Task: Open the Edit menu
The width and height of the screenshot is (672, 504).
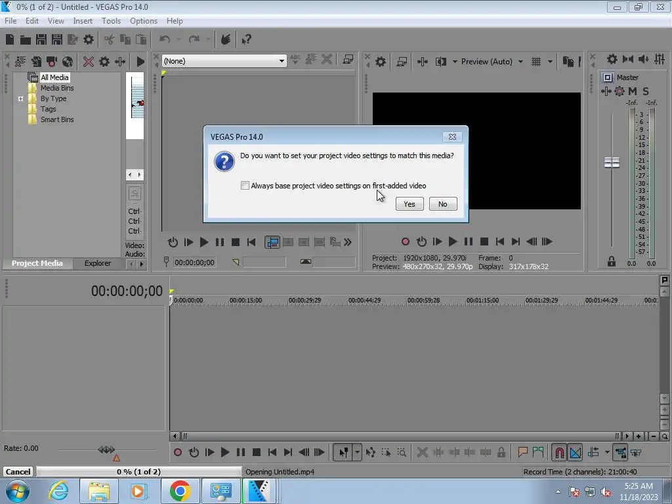Action: [x=31, y=21]
